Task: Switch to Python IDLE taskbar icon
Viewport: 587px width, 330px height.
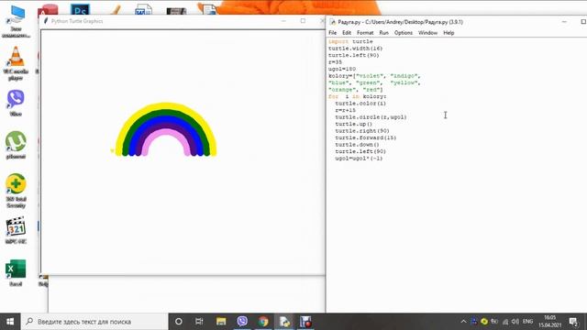Action: coord(284,322)
